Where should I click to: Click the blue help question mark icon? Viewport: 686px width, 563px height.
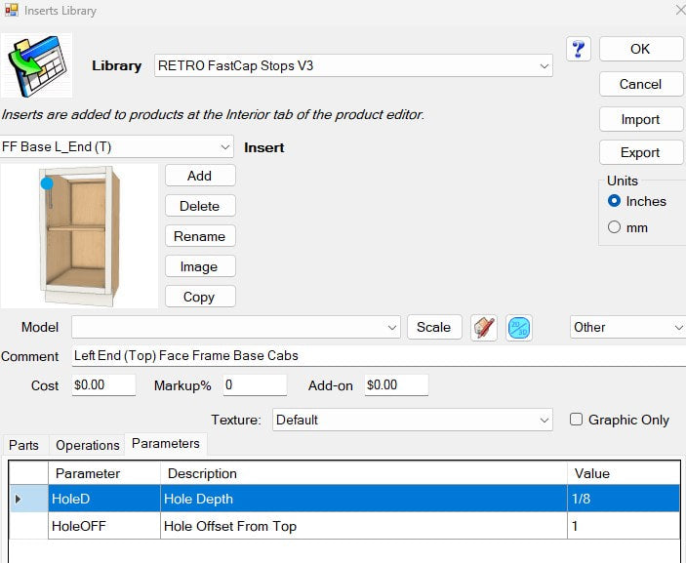(578, 49)
